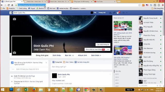Open the Phi profile link in header
The width and height of the screenshot is (165, 92).
point(93,13)
